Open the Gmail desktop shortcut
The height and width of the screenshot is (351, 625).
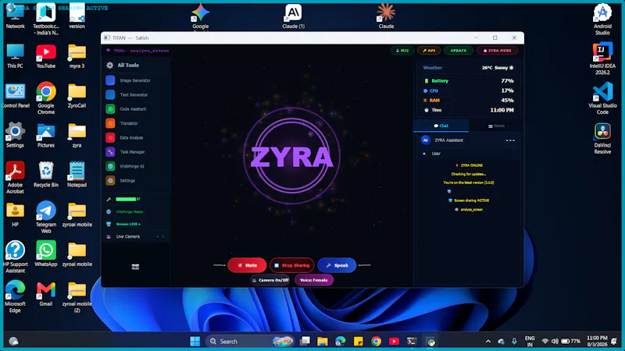[x=46, y=293]
